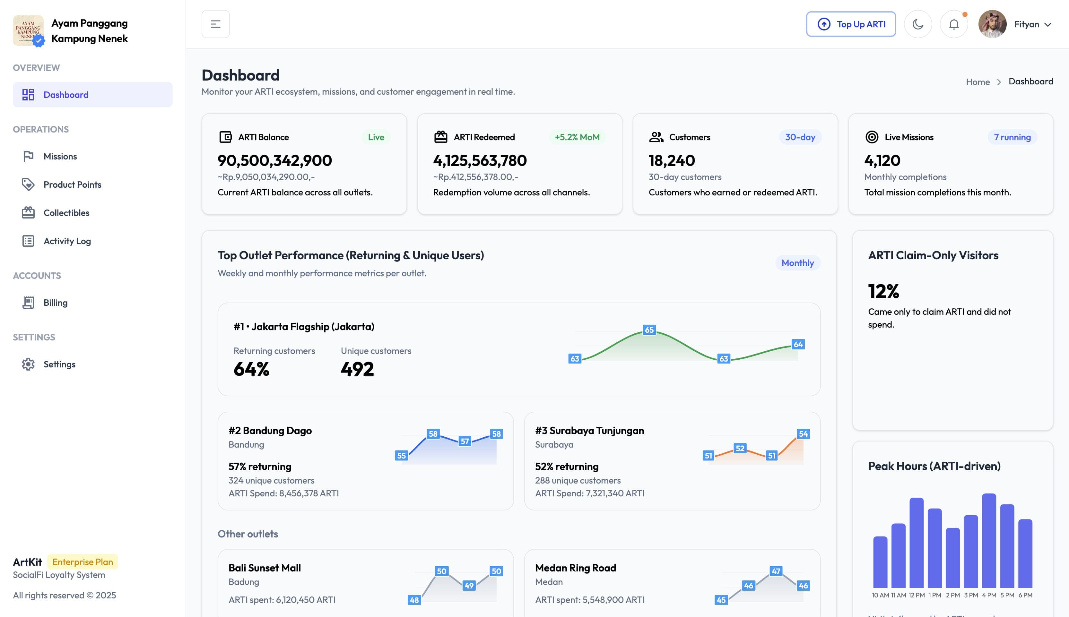The image size is (1069, 617).
Task: View the Activity Log
Action: 66,241
